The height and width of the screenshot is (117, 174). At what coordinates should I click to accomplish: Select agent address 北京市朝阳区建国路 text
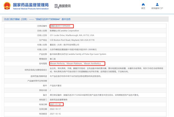click(73, 50)
